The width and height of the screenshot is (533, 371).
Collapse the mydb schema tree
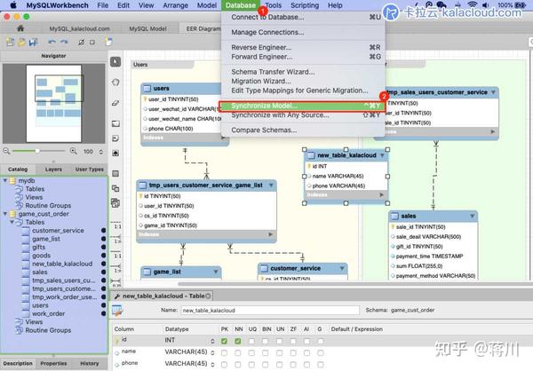[x=5, y=180]
